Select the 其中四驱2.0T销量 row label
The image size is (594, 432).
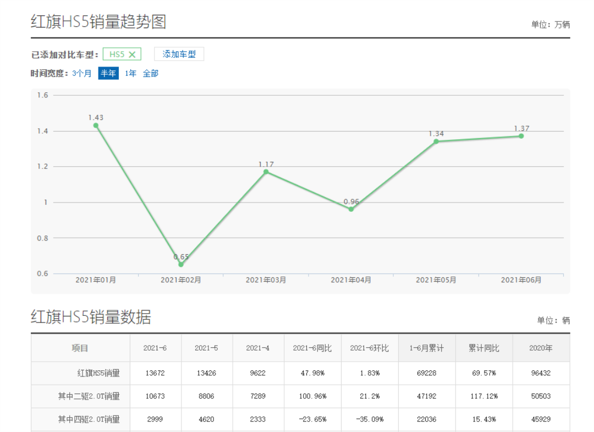89,419
